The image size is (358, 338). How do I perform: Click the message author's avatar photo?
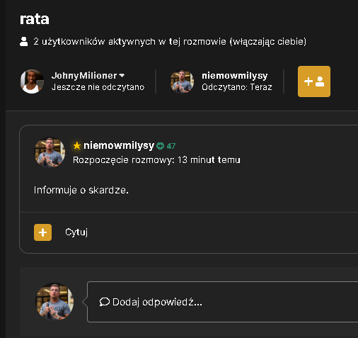tap(50, 152)
